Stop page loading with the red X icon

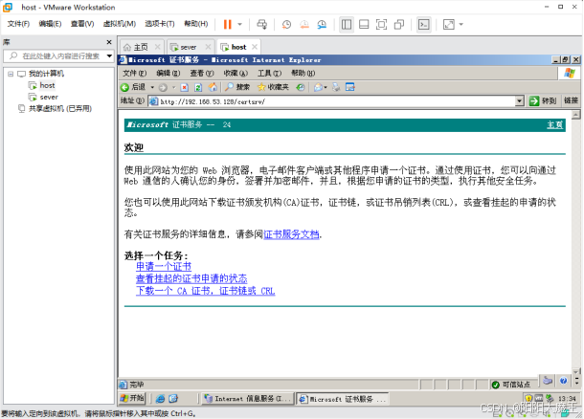[x=185, y=87]
